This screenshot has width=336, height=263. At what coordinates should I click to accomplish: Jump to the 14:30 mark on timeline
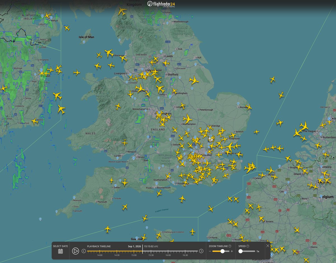[x=117, y=255]
